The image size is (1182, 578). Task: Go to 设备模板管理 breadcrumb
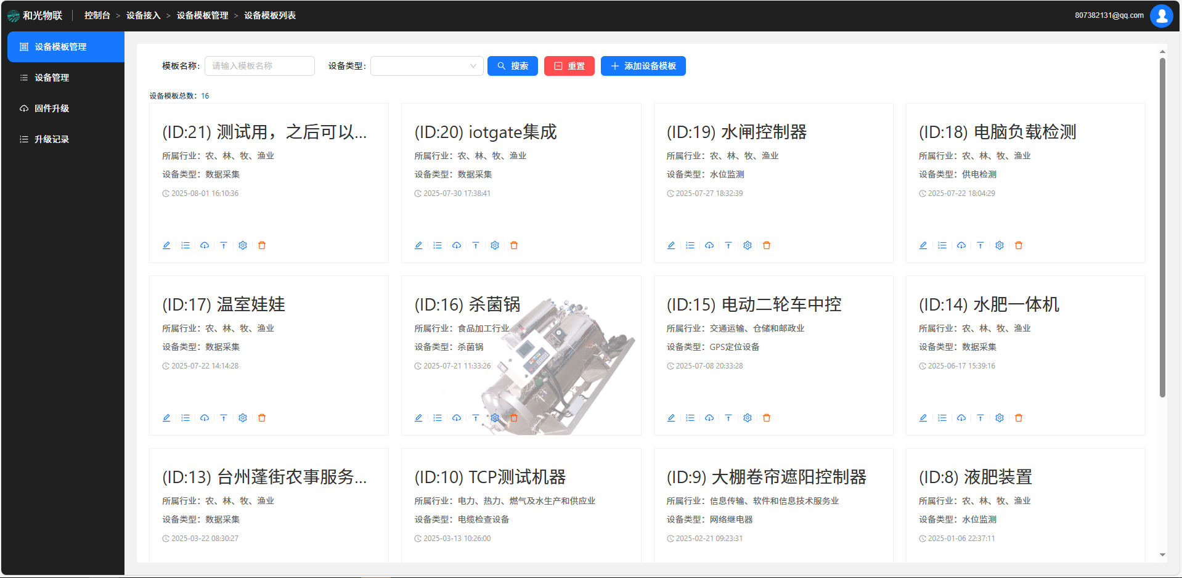coord(203,15)
